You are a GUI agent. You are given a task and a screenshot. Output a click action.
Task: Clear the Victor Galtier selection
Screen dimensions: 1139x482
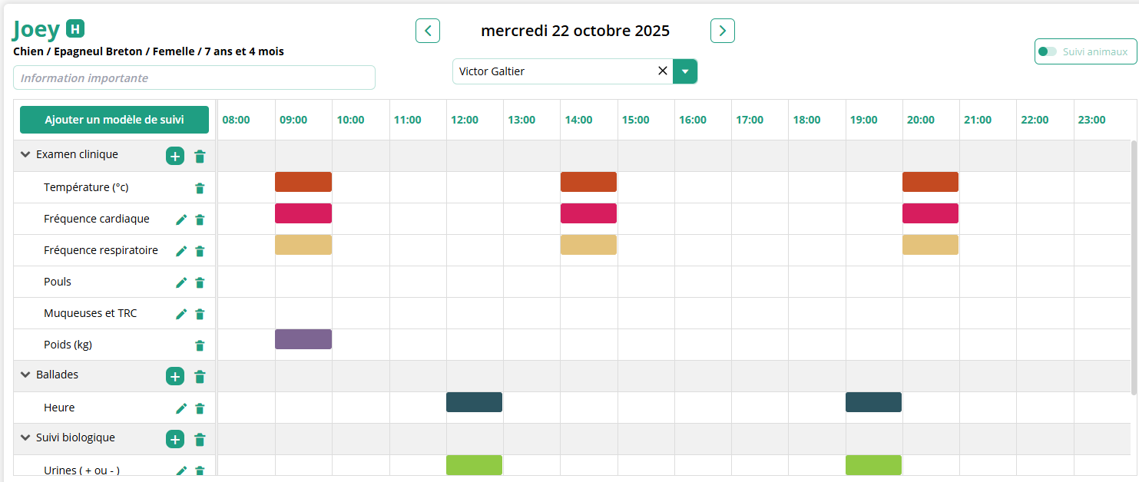pyautogui.click(x=663, y=71)
